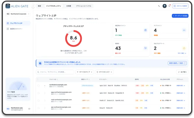Image resolution: width=194 pixels, height=118 pixels.
Task: Click the 8.6 attack surface score gauge
Action: point(73,39)
